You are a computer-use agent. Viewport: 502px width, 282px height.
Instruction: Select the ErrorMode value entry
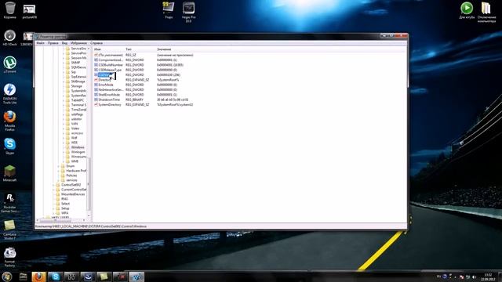[105, 85]
